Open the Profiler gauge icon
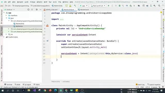 coord(127,6)
